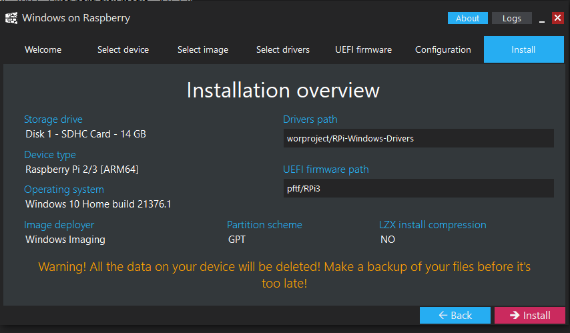570x333 pixels.
Task: Click the Disk 1 SDHC Card storage entry
Action: click(85, 133)
